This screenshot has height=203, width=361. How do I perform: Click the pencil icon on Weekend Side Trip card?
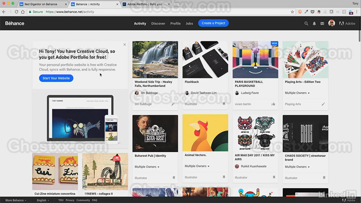tap(173, 104)
